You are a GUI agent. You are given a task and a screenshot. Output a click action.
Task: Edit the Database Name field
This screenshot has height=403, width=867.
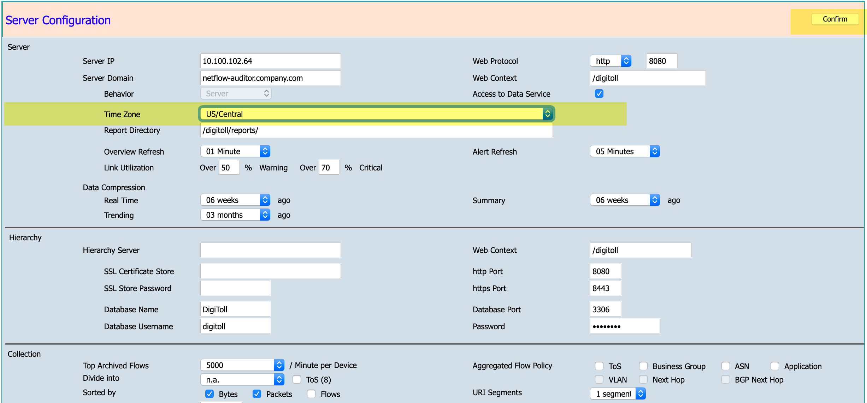point(235,309)
